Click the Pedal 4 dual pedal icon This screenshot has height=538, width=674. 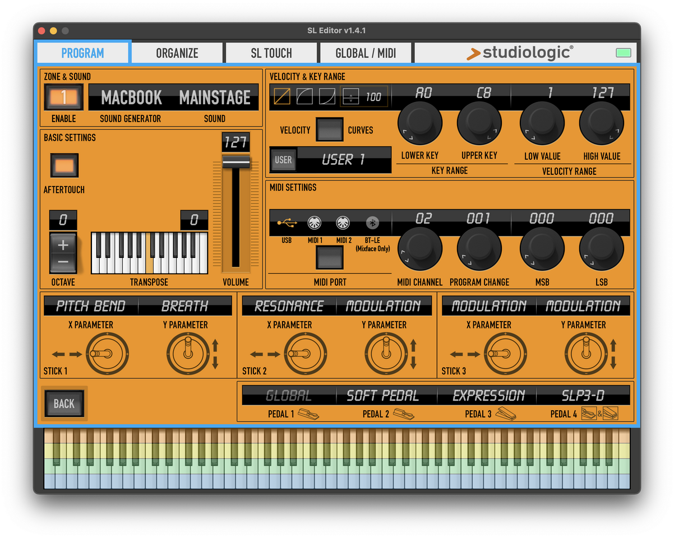pyautogui.click(x=599, y=414)
